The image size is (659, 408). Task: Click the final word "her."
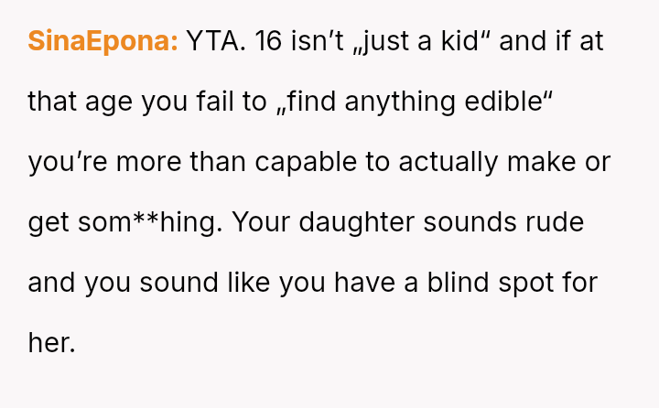(50, 343)
